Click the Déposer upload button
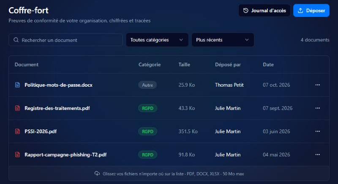This screenshot has width=338, height=184. 311,11
